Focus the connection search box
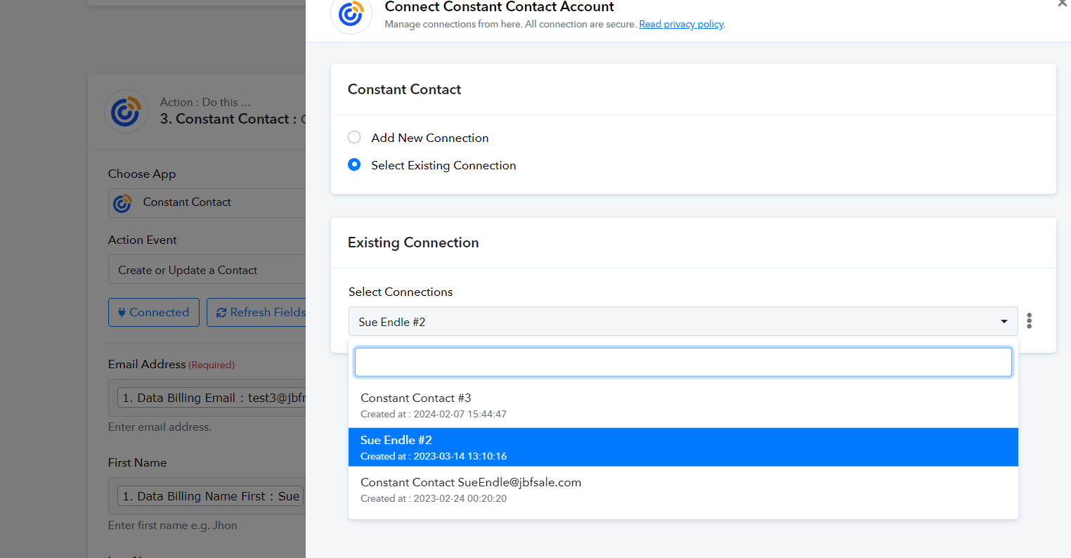 682,362
